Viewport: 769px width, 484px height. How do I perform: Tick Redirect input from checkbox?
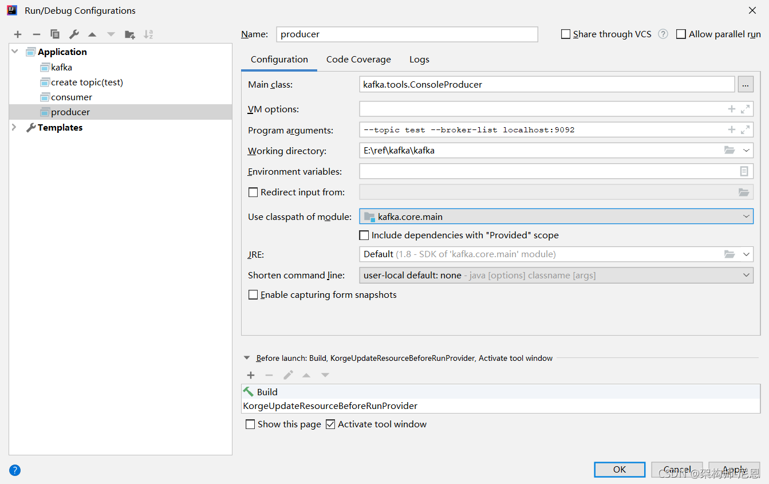tap(253, 192)
